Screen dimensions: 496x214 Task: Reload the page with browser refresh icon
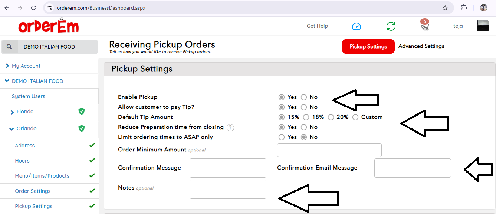[x=33, y=8]
